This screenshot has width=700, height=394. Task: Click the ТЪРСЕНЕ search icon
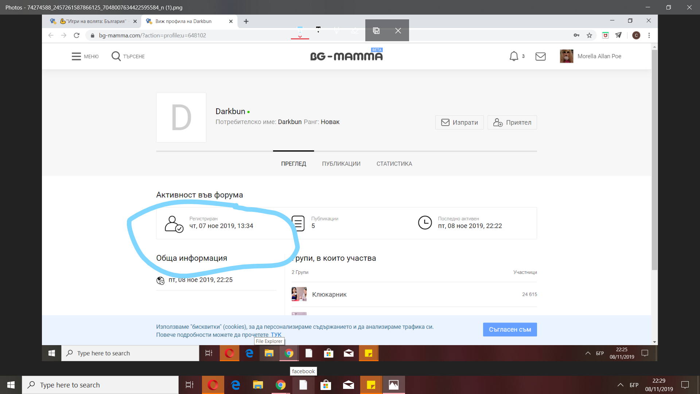point(116,56)
